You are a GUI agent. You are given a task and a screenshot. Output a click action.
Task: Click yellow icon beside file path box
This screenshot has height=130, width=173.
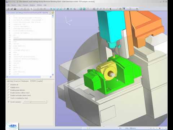53,13
